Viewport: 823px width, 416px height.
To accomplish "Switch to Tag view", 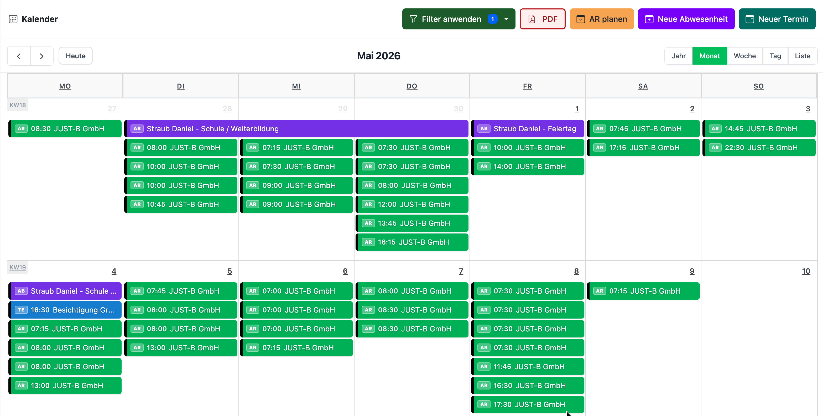I will tap(775, 56).
